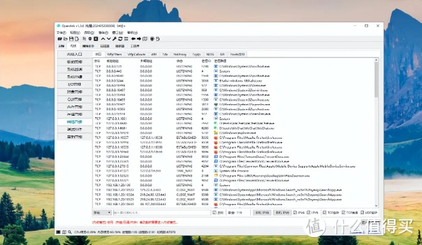The width and height of the screenshot is (422, 245).
Task: Select 内存管理 in the left sidebar
Action: tap(75, 107)
